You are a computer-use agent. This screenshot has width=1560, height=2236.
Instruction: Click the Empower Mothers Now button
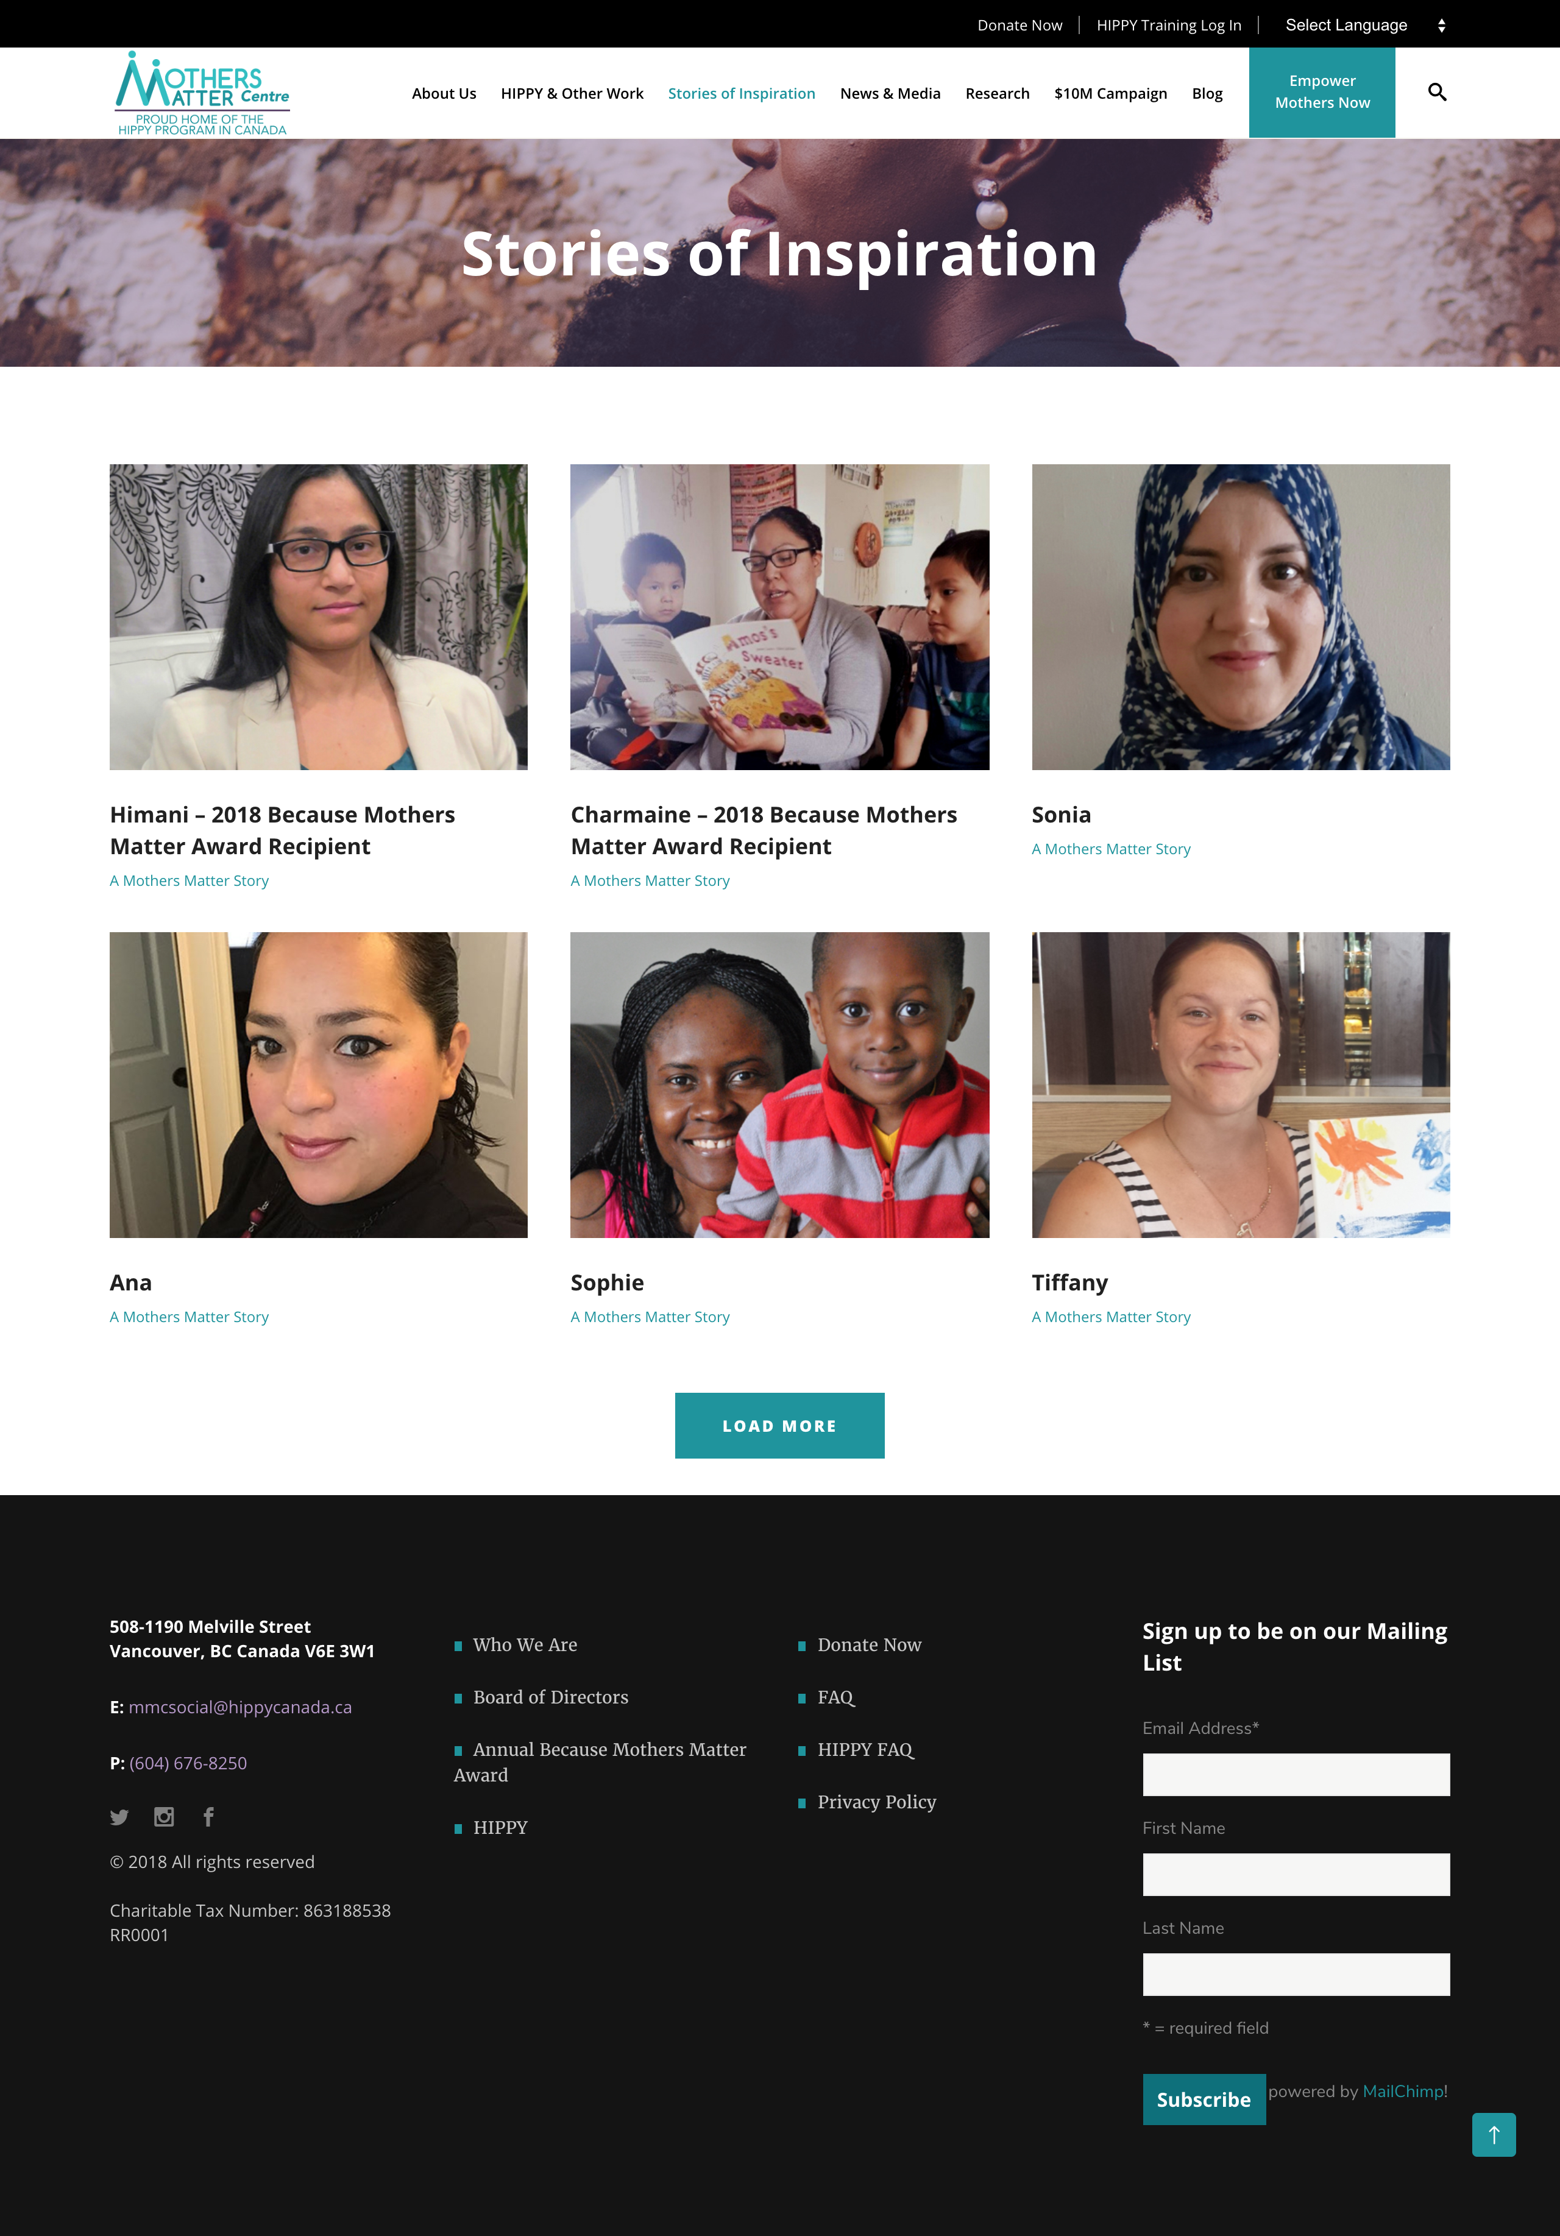point(1321,93)
